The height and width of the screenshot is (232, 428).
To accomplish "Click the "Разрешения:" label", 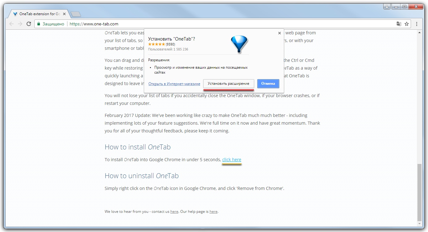I will [159, 60].
